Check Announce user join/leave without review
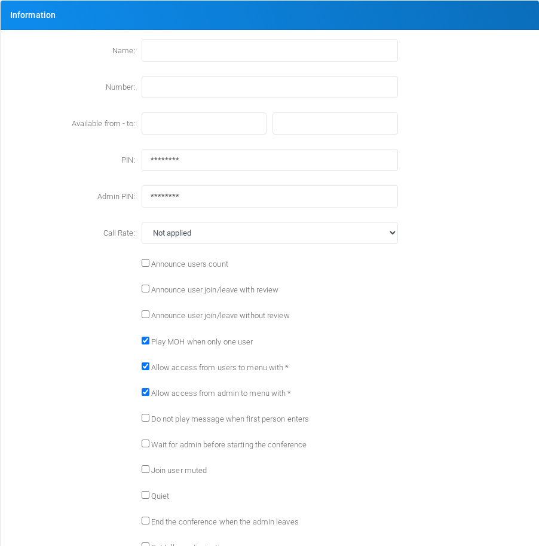 (145, 315)
